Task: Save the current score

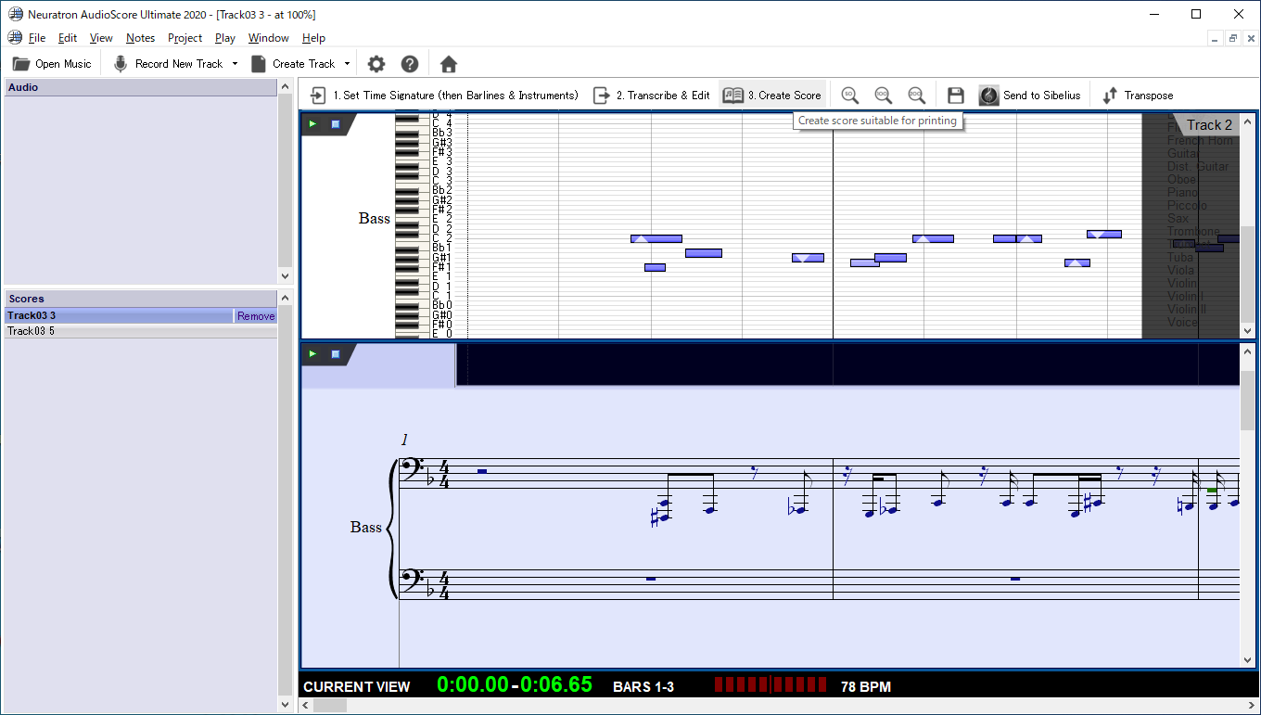Action: (x=956, y=95)
